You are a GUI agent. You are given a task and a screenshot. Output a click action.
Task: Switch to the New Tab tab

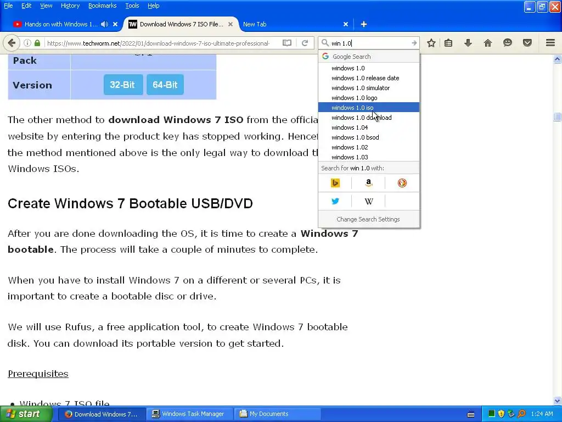(x=255, y=24)
